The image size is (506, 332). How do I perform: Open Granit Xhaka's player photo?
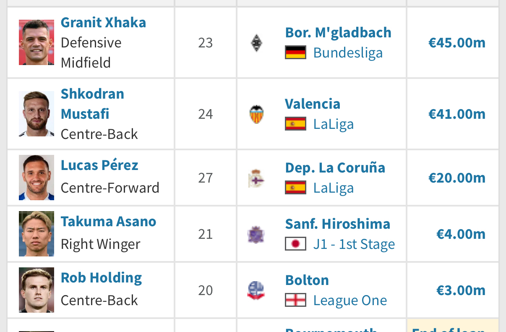[x=37, y=42]
